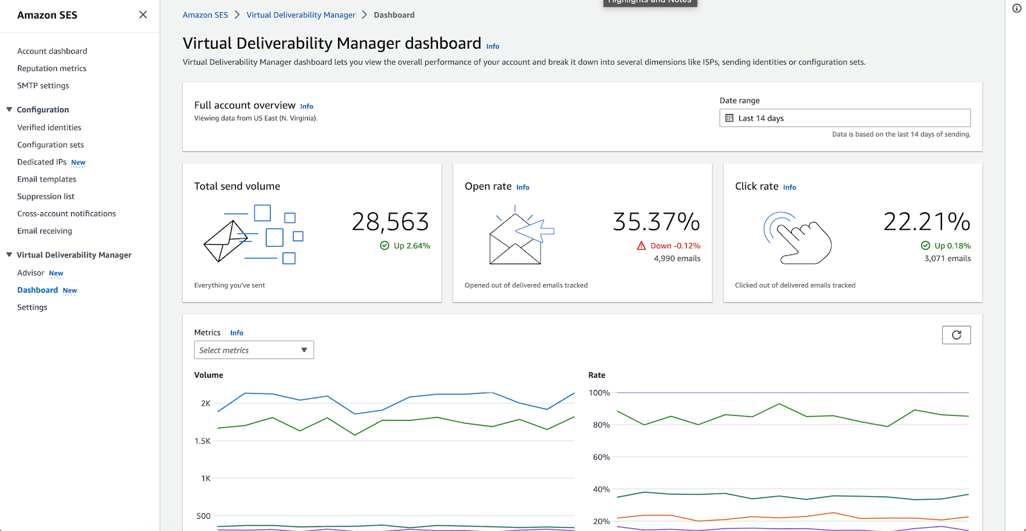
Task: Click the 'Everything you've sent' caption
Action: click(x=230, y=285)
